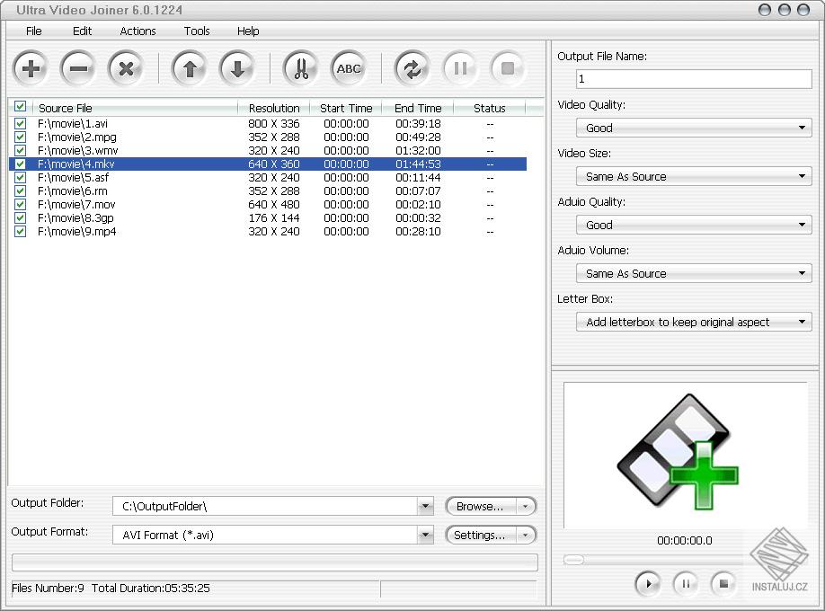
Task: Open the Letter Box dropdown
Action: click(x=694, y=322)
